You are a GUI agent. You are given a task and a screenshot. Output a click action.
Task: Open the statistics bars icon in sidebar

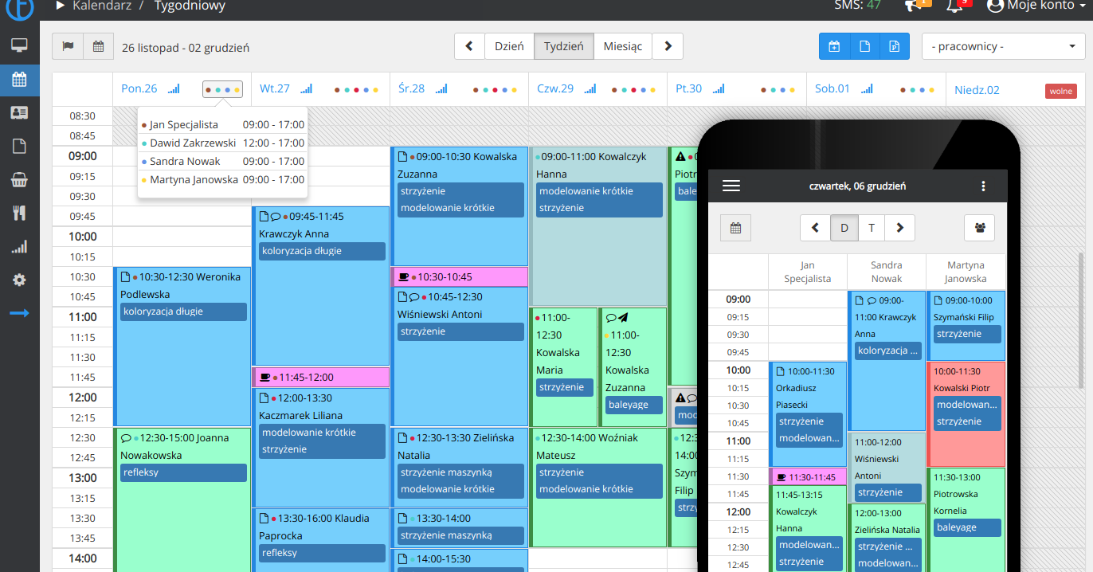(19, 247)
